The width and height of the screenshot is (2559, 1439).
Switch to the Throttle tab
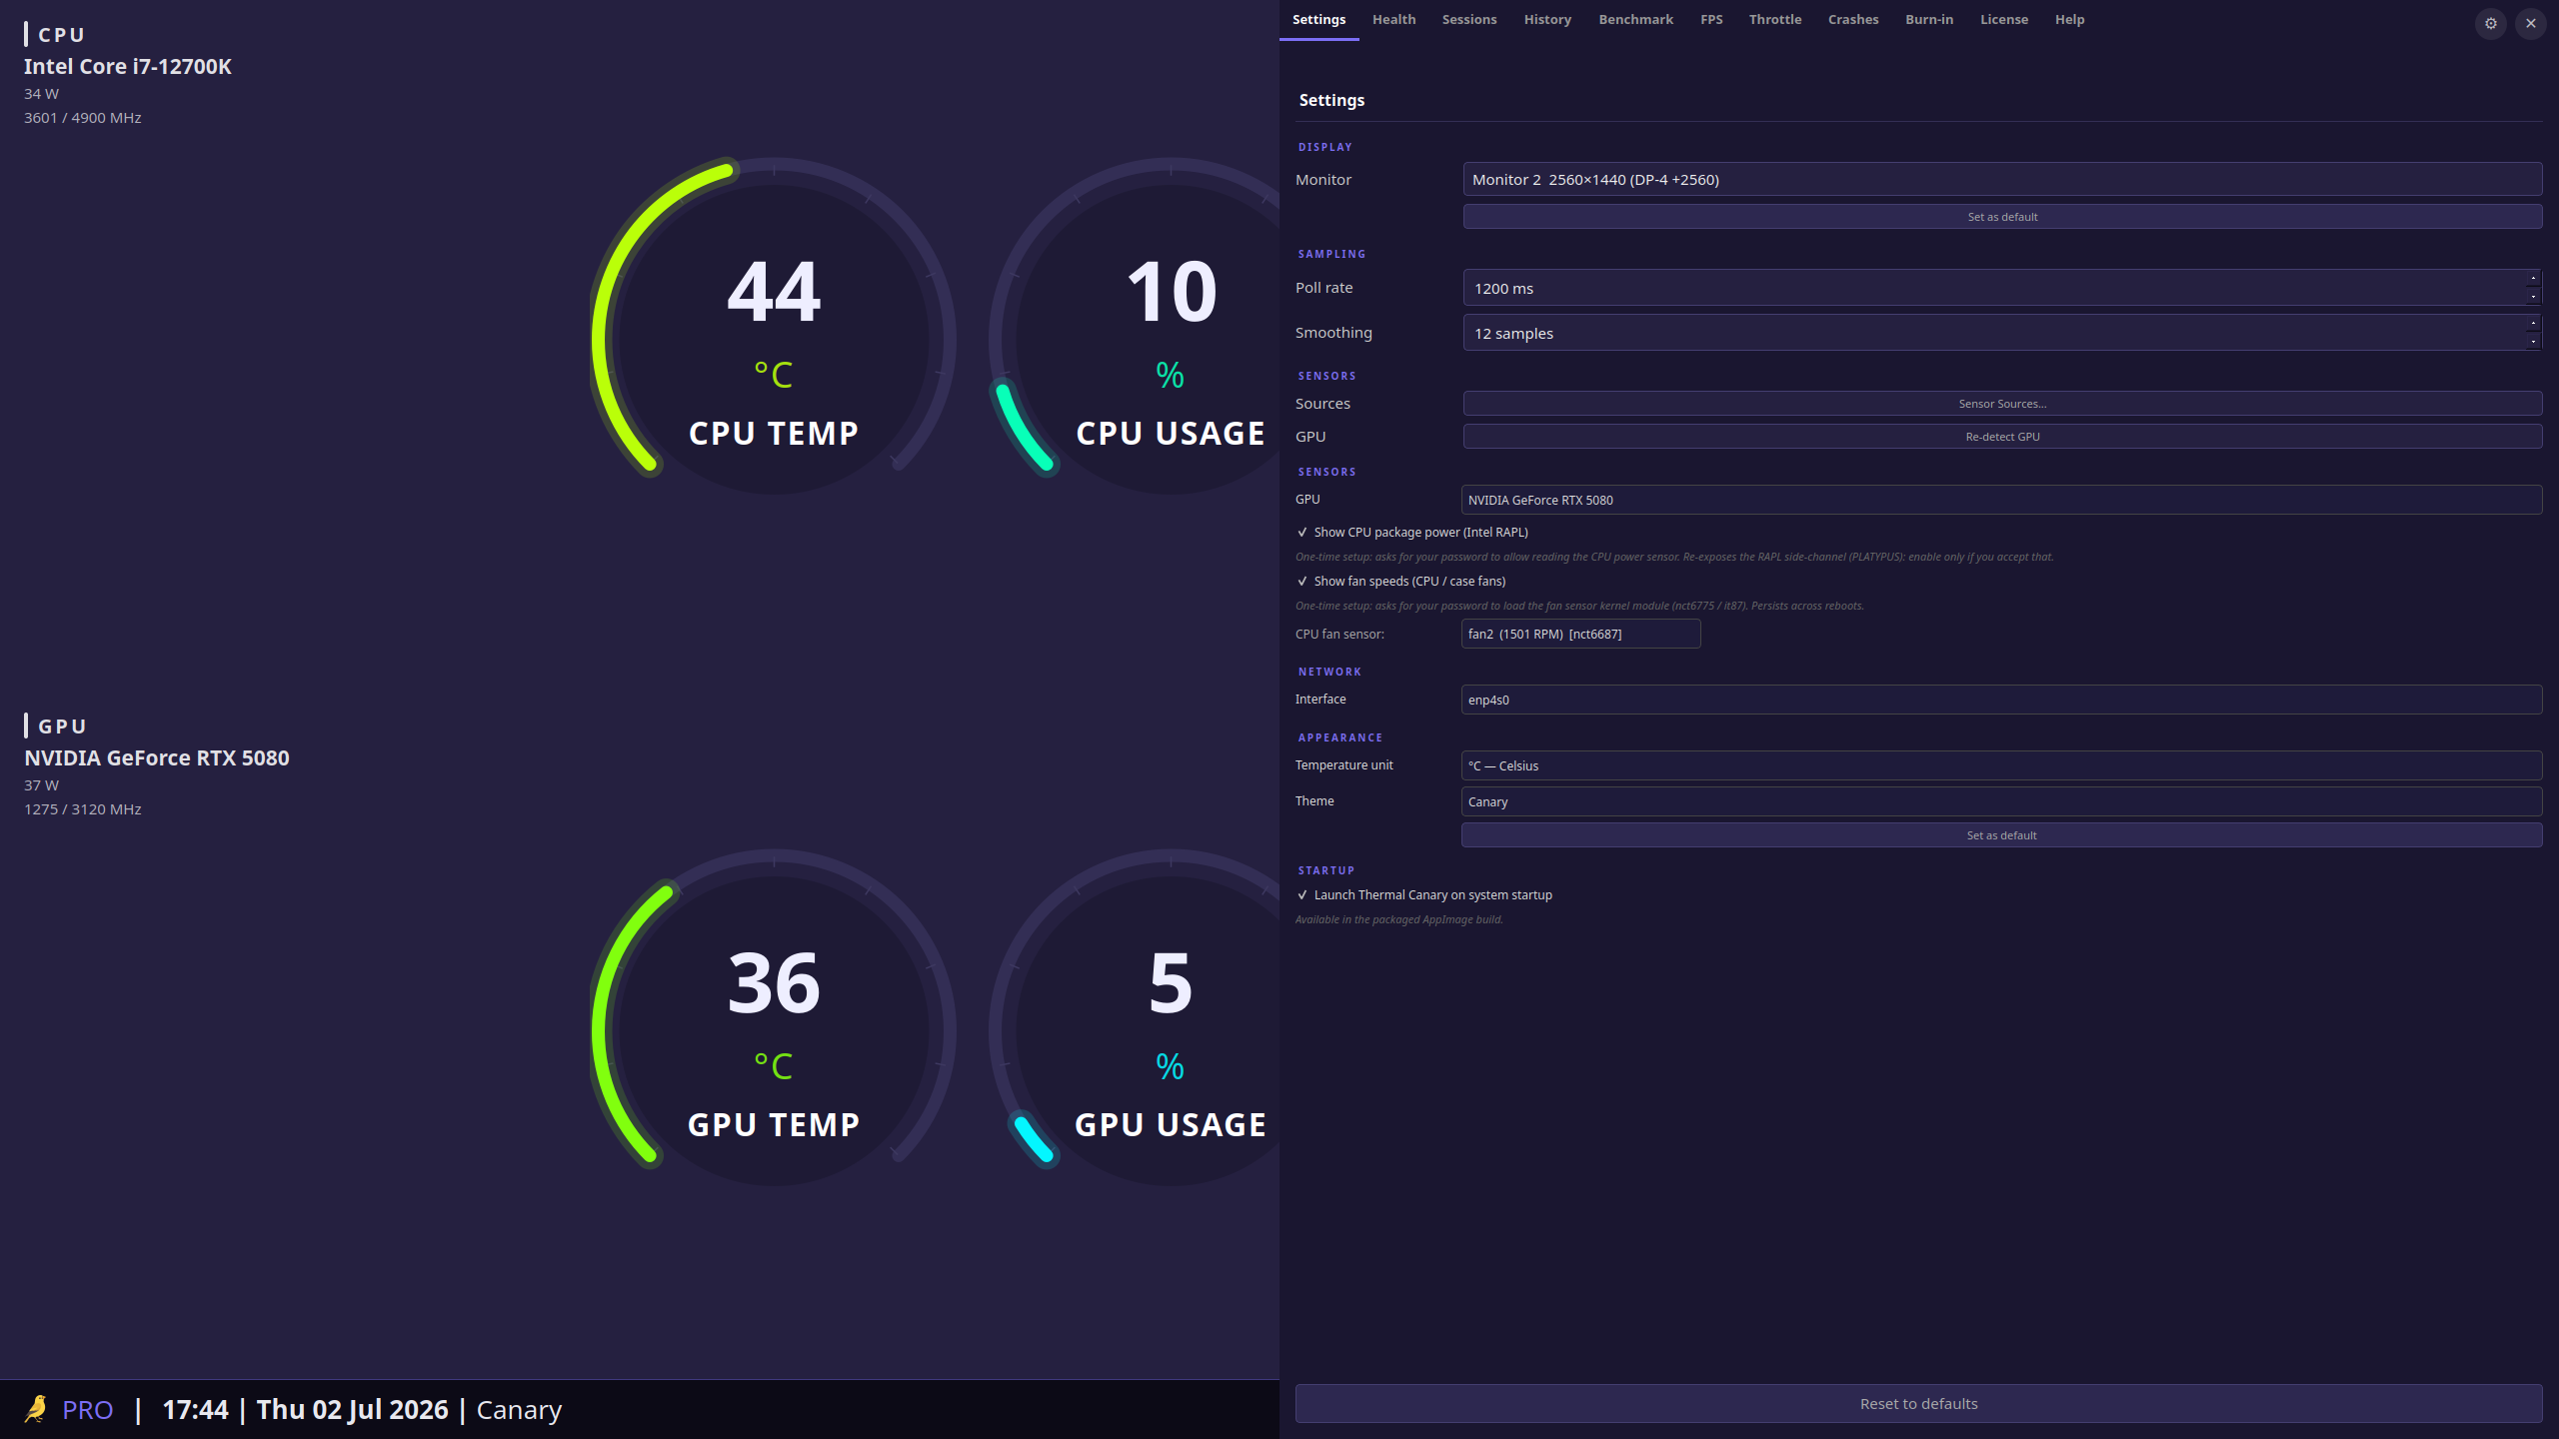(1774, 20)
